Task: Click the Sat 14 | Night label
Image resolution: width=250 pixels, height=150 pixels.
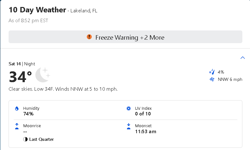Action: pos(22,64)
